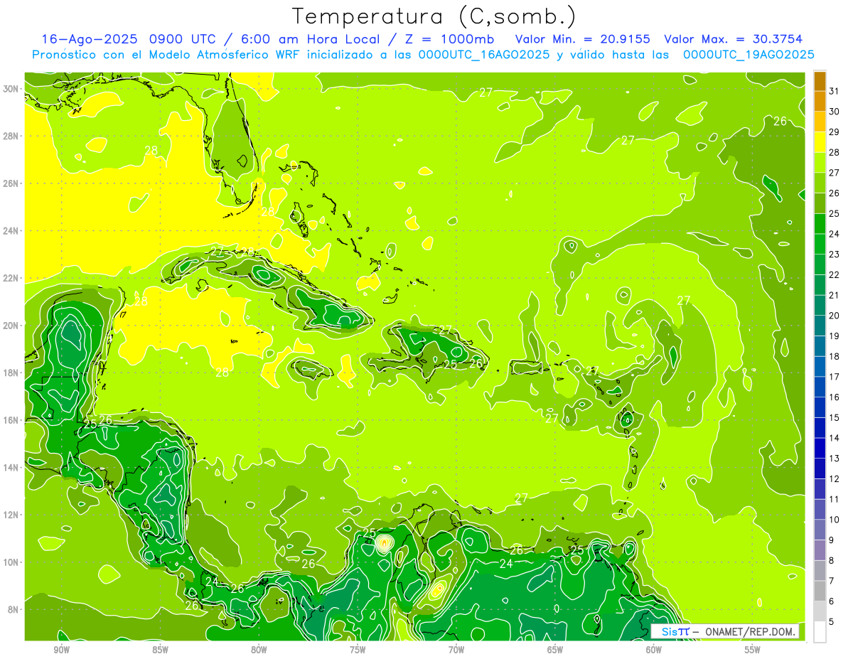Click the legend value 20
The height and width of the screenshot is (659, 853).
click(x=835, y=316)
